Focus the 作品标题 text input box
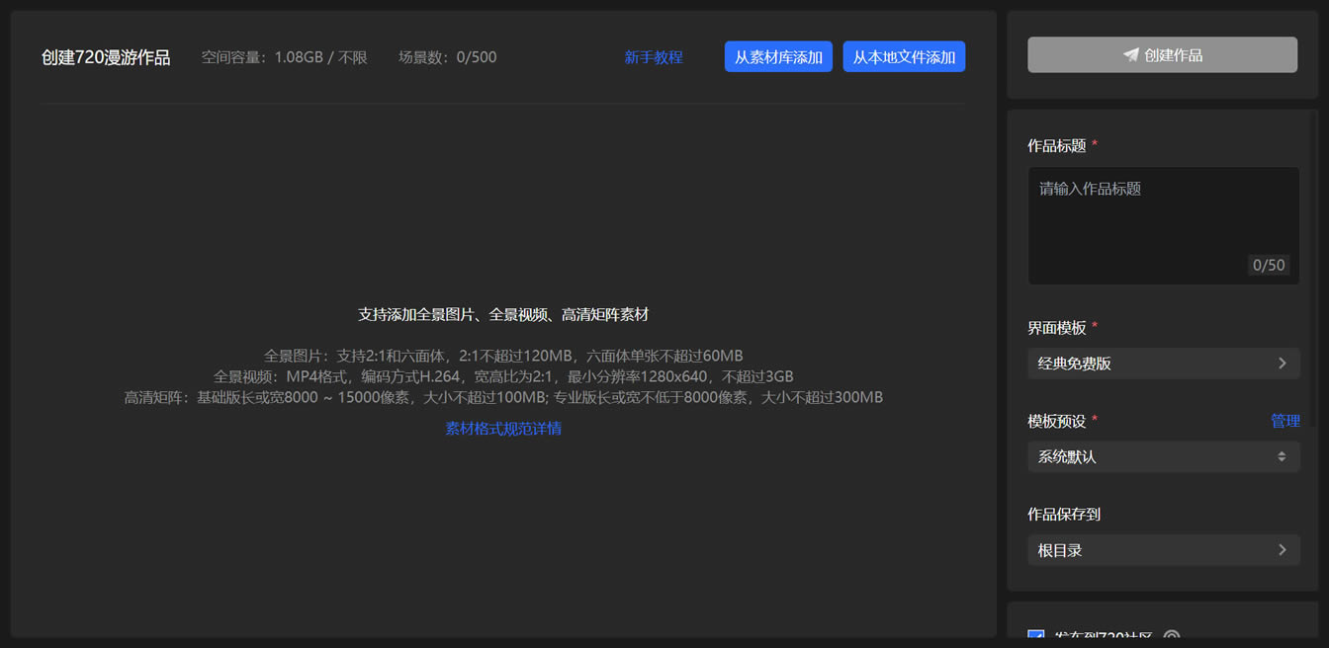Viewport: 1329px width, 648px height. (1164, 226)
